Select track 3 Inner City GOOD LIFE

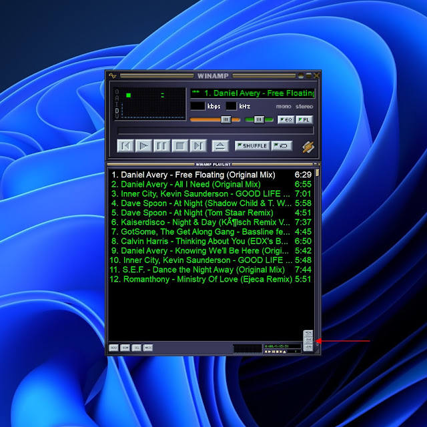click(211, 194)
